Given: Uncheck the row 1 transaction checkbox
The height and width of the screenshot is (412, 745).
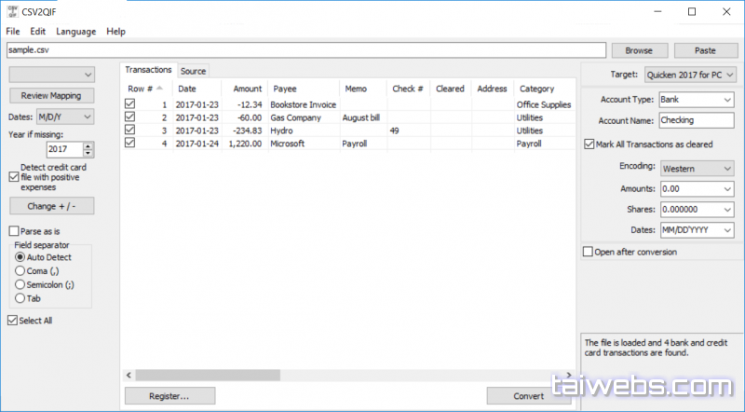Looking at the screenshot, I should coord(130,105).
